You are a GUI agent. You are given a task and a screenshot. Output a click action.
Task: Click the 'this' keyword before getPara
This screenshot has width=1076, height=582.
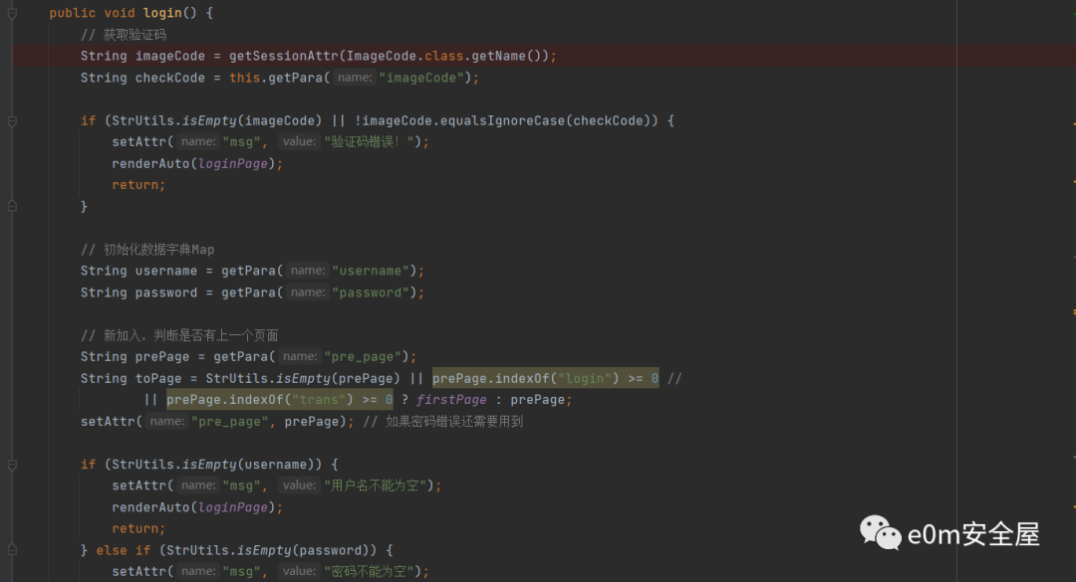(244, 79)
